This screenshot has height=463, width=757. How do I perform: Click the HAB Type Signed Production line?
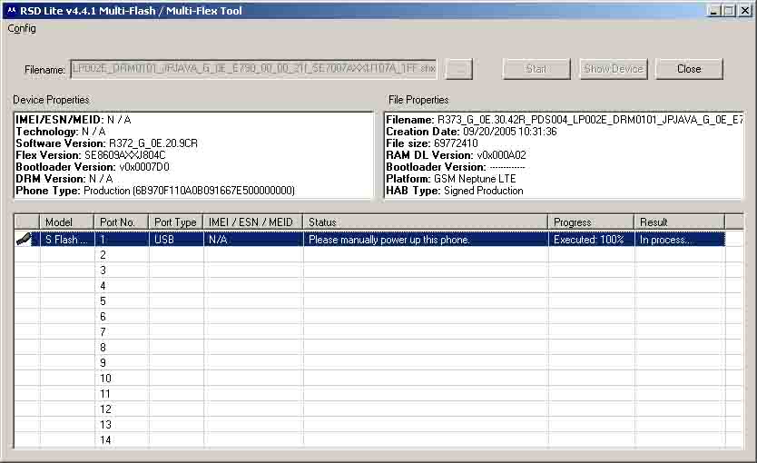tap(455, 191)
